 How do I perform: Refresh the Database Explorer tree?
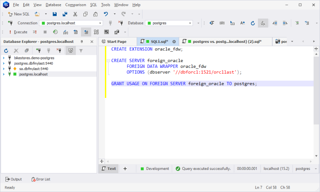click(x=6, y=51)
